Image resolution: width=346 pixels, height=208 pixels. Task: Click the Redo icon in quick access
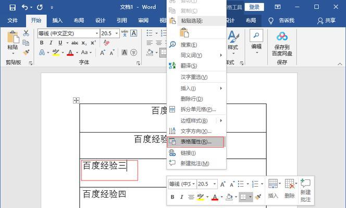pyautogui.click(x=40, y=7)
